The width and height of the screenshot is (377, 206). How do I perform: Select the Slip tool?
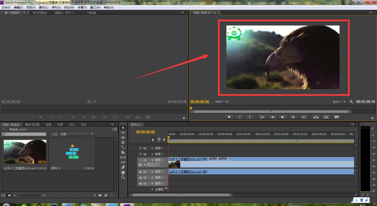point(123,157)
